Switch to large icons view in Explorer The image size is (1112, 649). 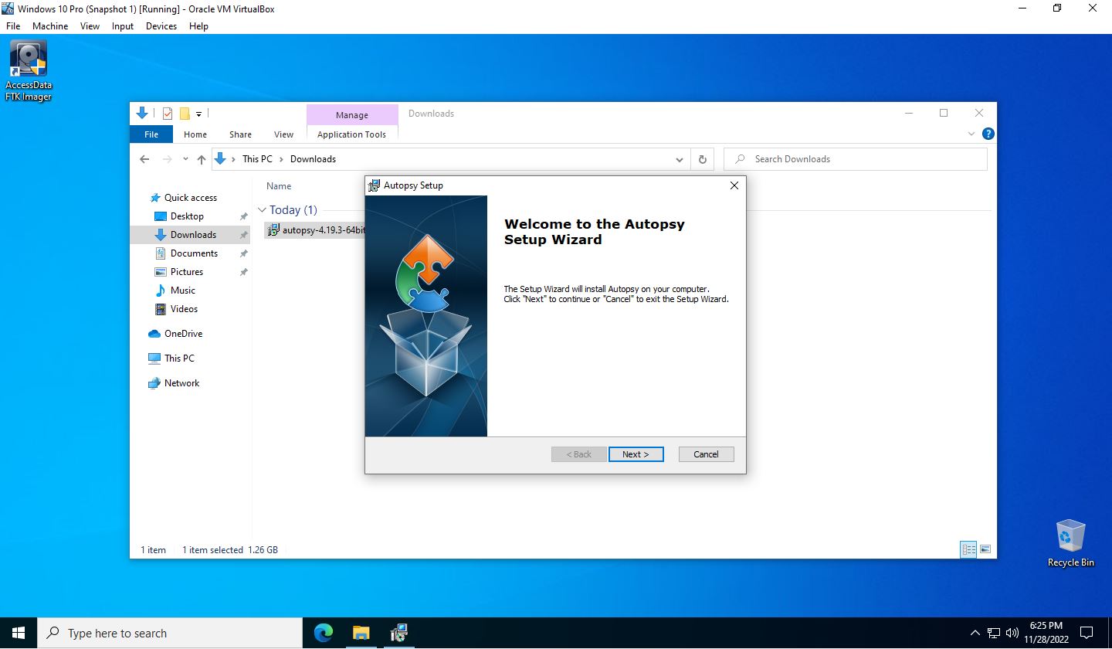tap(985, 549)
